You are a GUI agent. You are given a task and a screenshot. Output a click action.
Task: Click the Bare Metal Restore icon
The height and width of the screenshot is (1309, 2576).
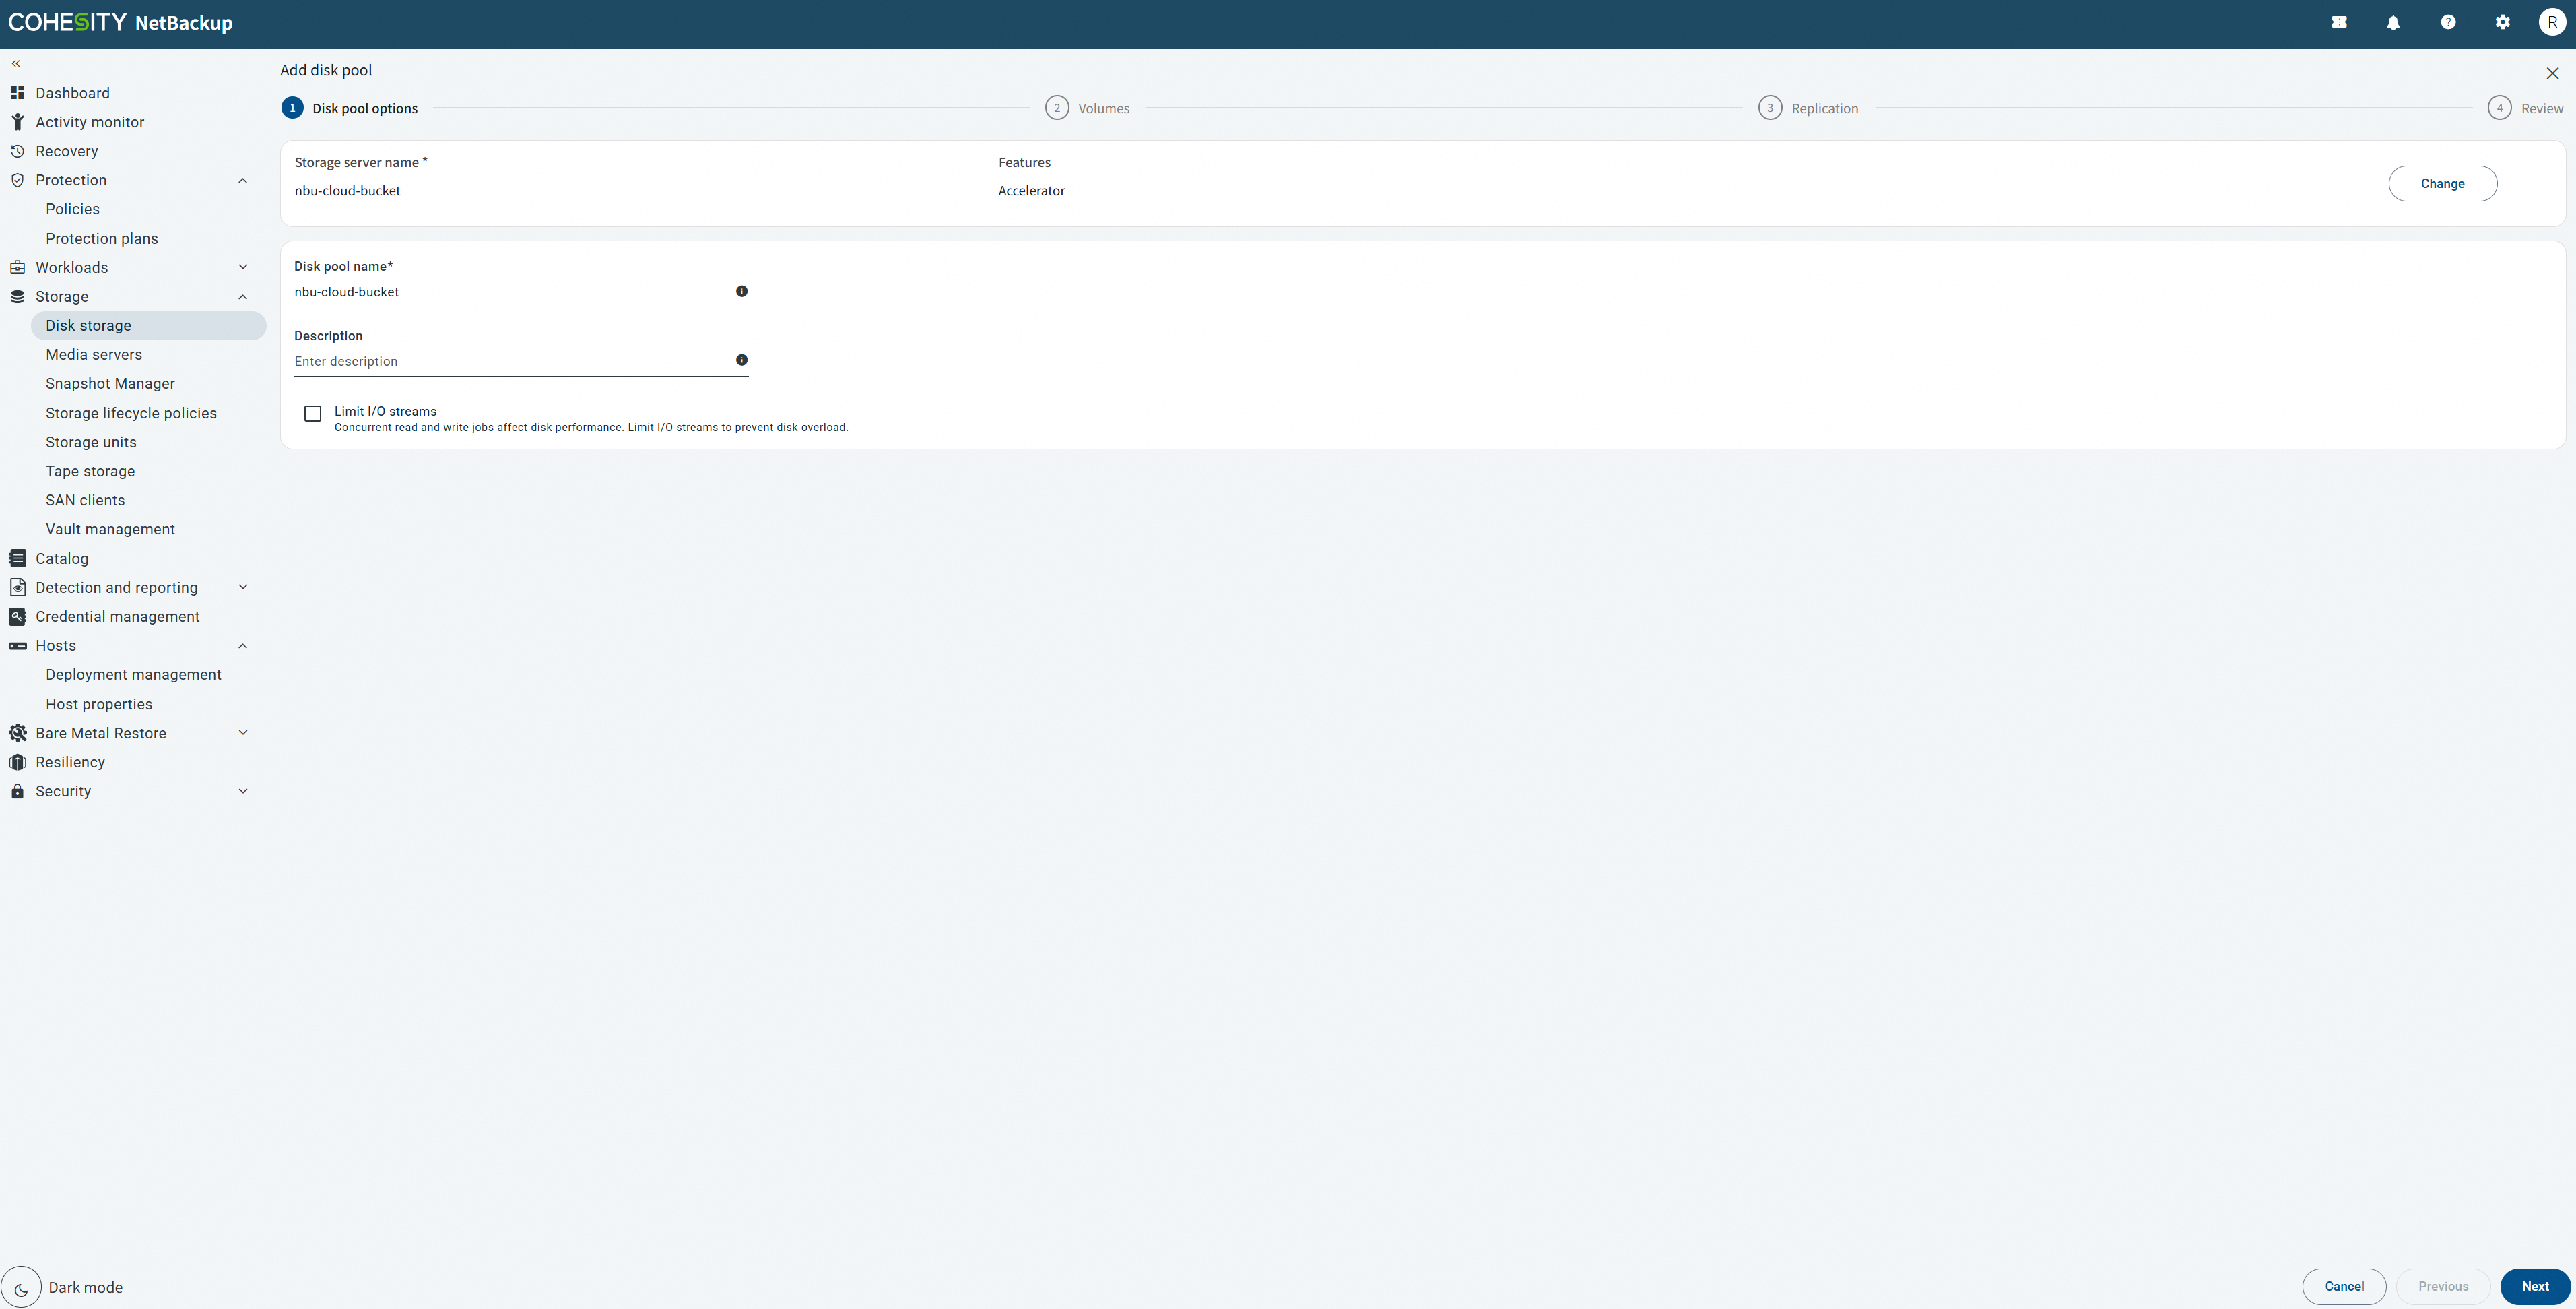point(17,733)
